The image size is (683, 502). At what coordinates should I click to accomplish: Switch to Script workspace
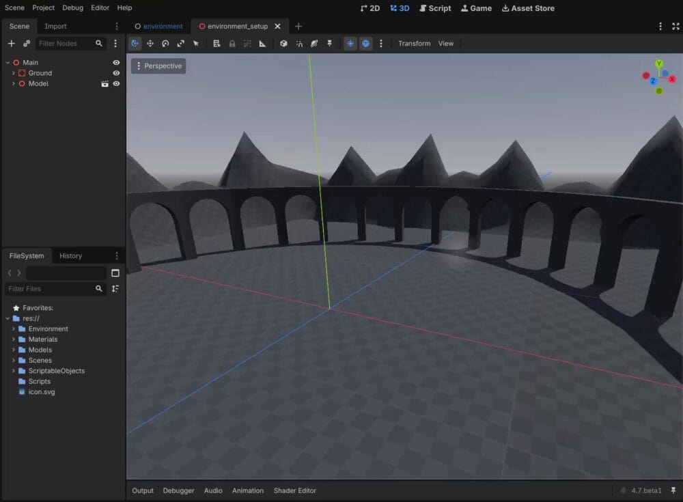coord(435,8)
